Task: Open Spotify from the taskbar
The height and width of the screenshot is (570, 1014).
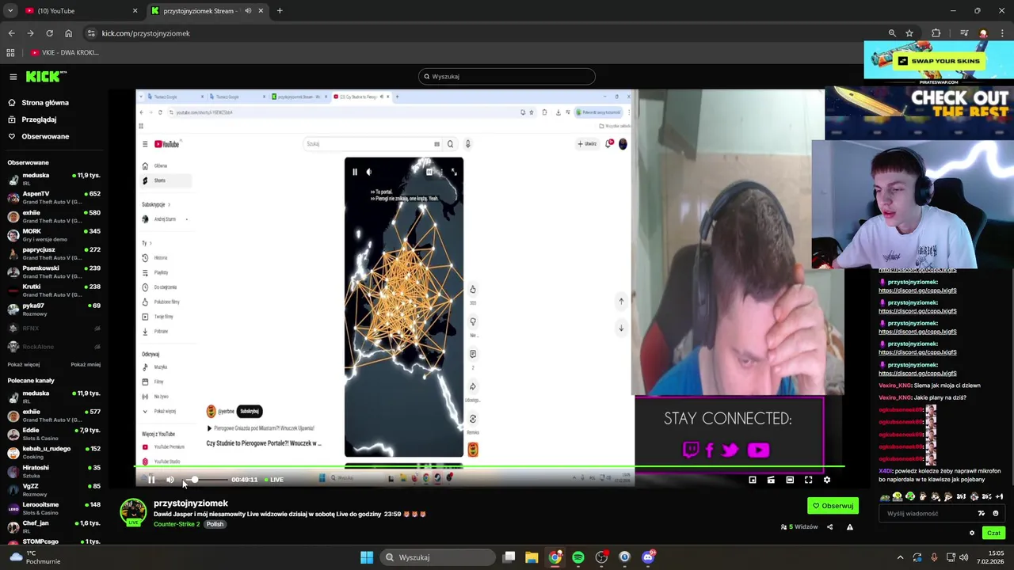Action: point(578,557)
